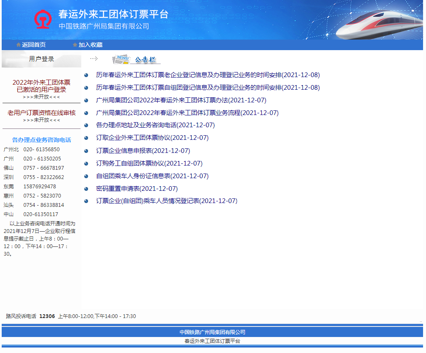This screenshot has height=353, width=426.
Task: Open 订票企业信息申报表 notice
Action: (143, 151)
